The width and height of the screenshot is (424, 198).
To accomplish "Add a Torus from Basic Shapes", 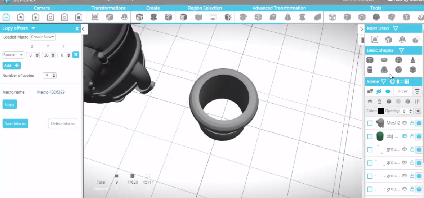I will (x=384, y=60).
